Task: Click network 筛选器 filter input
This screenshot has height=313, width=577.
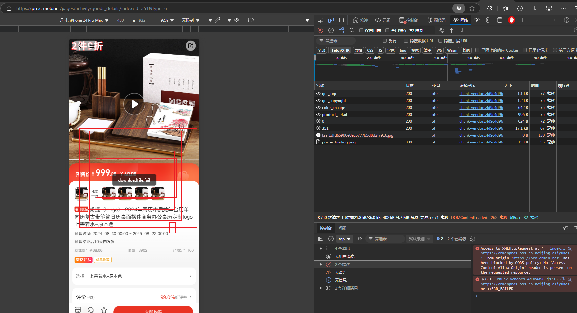Action: click(x=336, y=41)
